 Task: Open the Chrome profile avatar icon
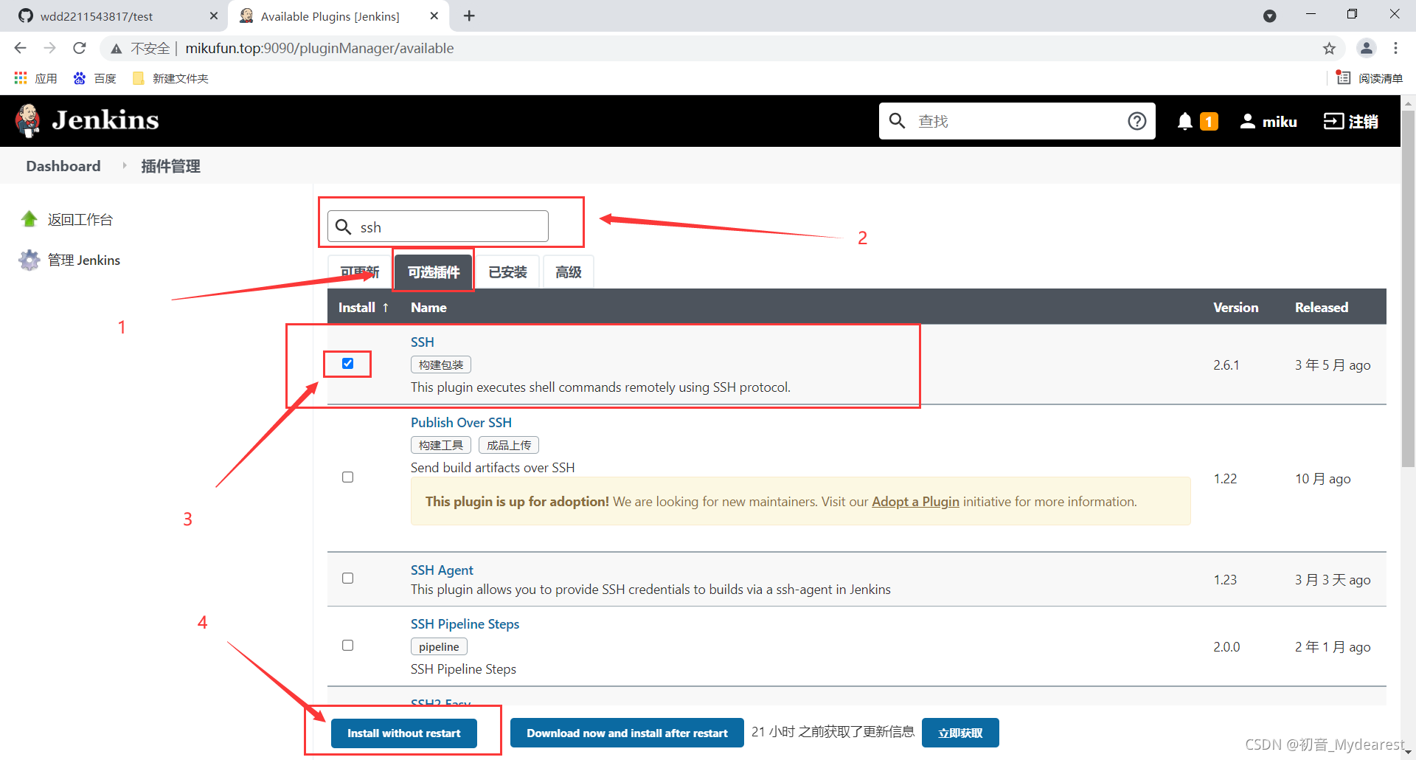1366,48
